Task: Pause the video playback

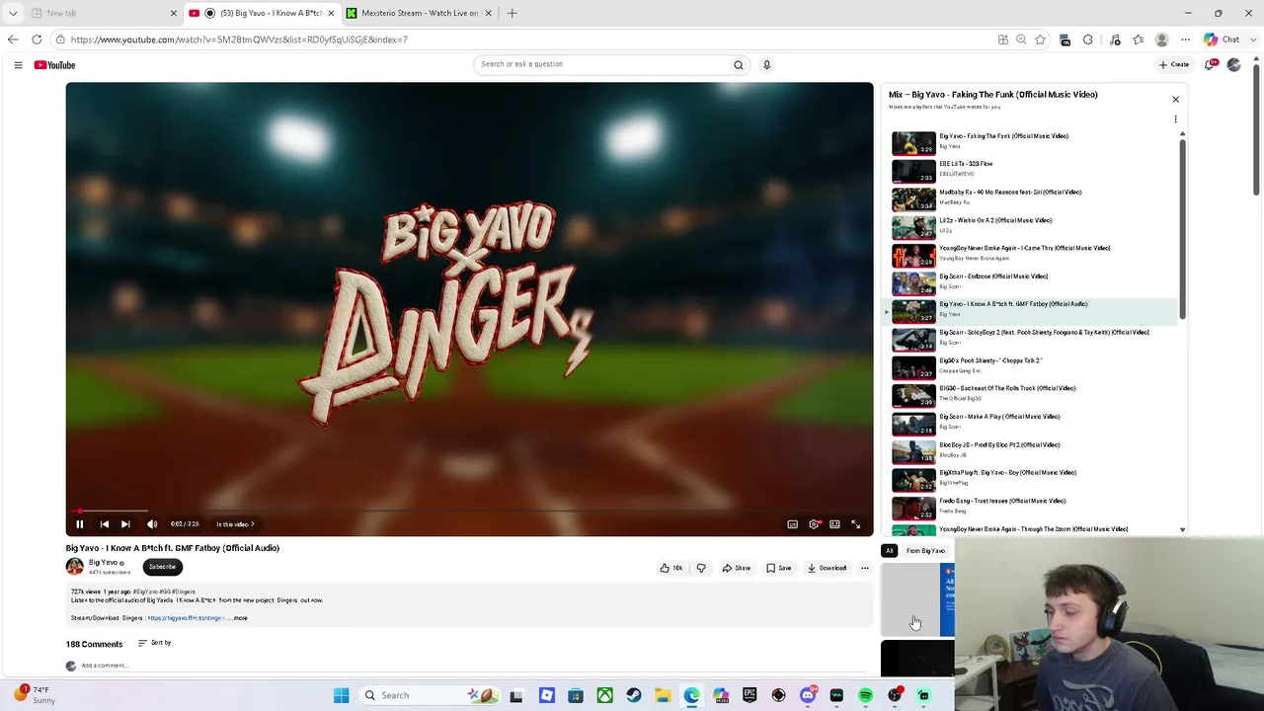Action: tap(80, 524)
